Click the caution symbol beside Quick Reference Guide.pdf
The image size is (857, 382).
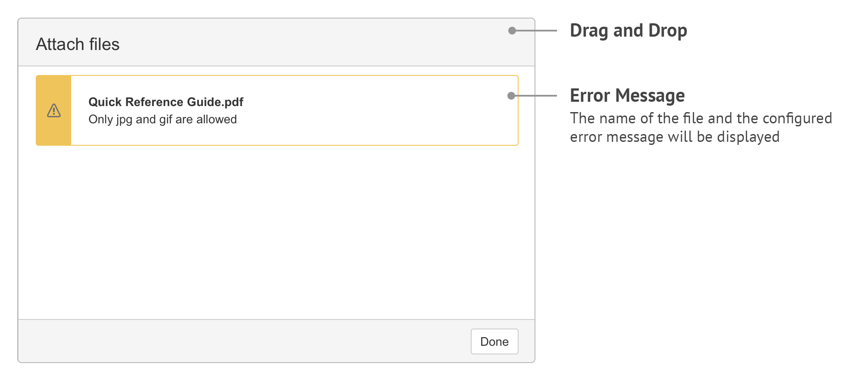(53, 111)
